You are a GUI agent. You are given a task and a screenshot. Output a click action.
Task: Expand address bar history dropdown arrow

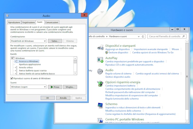(139, 37)
